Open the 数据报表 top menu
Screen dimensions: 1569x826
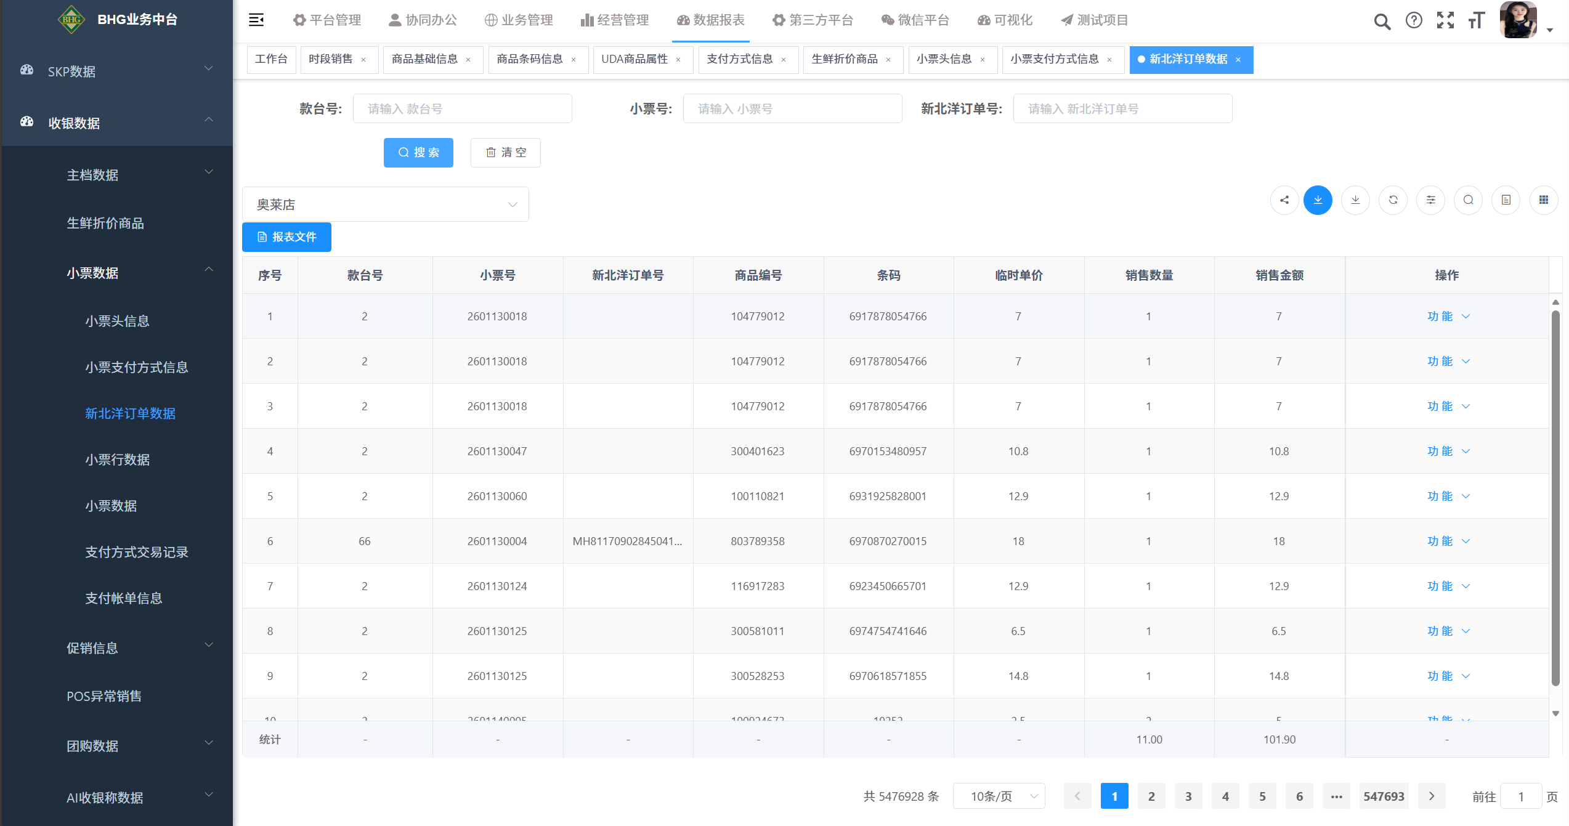710,20
